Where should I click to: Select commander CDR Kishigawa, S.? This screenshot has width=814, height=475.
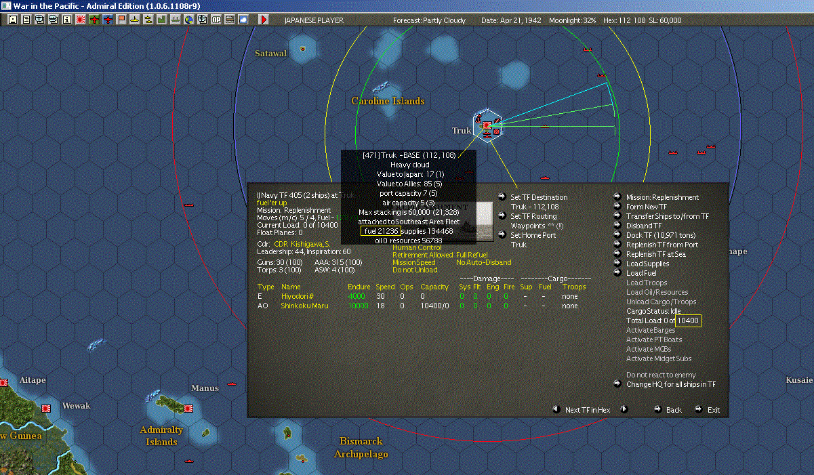point(302,244)
